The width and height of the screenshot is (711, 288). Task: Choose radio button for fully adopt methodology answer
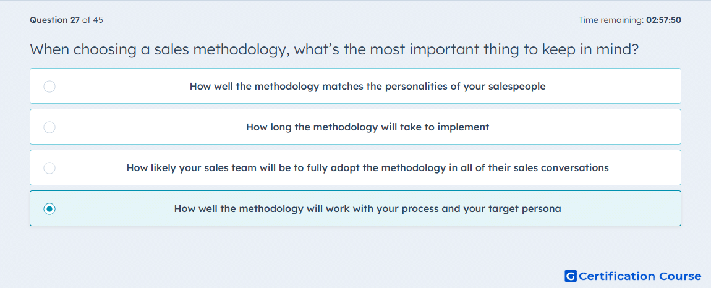click(x=49, y=168)
